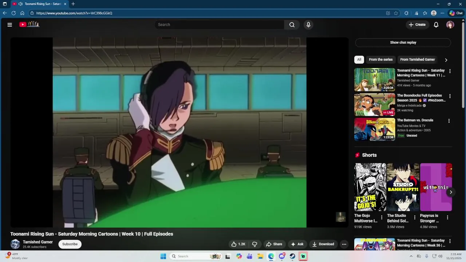
Task: Open options for Papyrus is Stronger short
Action: click(x=447, y=218)
